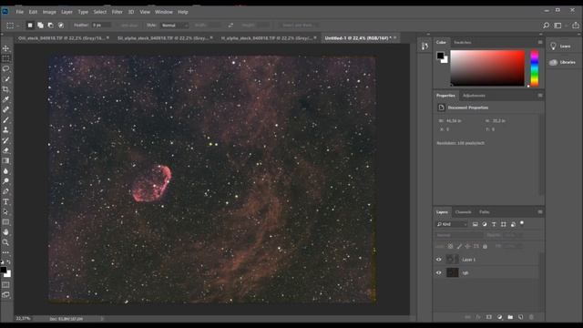Screen dimensions: 583x328
Task: Open the File menu
Action: click(x=20, y=12)
